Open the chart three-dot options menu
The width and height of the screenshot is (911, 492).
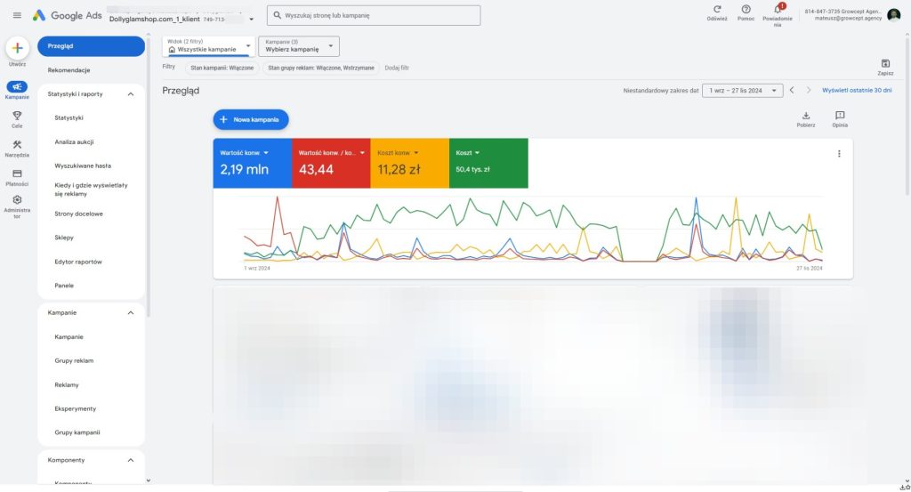click(838, 154)
